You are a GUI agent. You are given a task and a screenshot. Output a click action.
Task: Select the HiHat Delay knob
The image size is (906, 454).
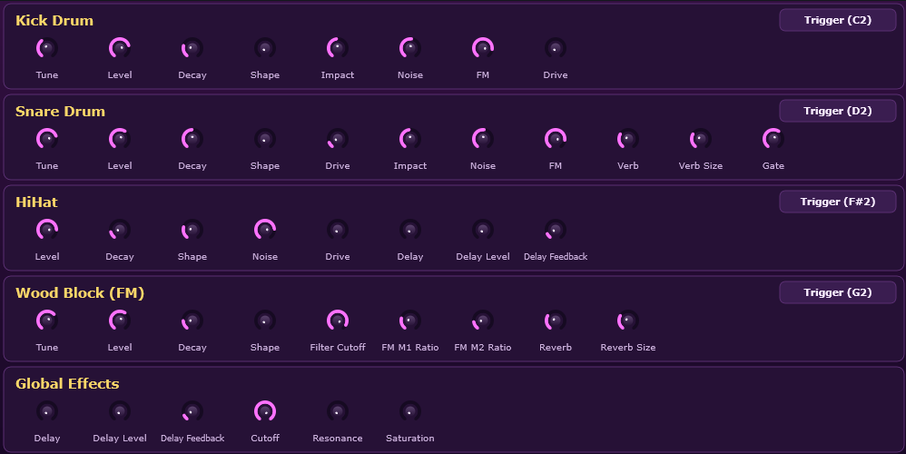(410, 230)
